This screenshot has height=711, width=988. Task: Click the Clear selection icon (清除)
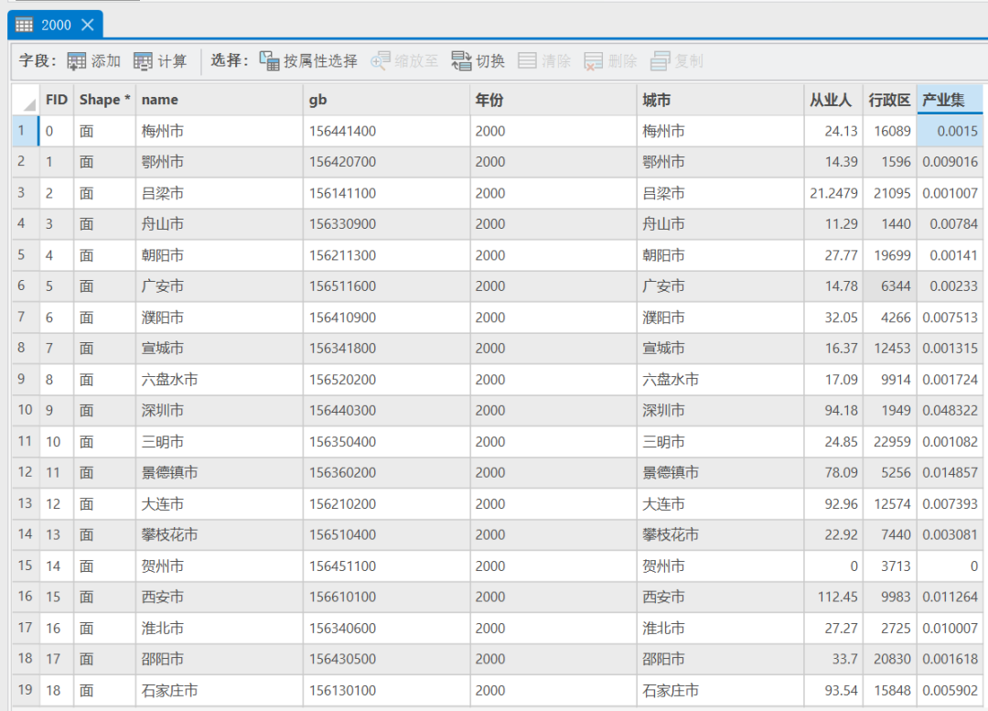pyautogui.click(x=528, y=61)
